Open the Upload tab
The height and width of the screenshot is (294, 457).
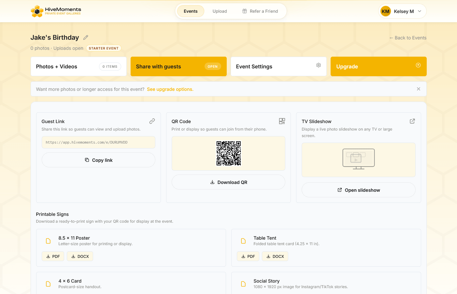(220, 11)
